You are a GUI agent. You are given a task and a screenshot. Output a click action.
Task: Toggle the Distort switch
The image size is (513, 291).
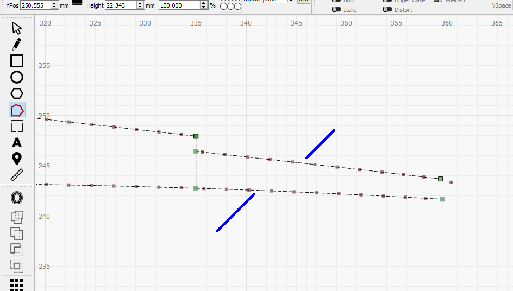click(387, 10)
